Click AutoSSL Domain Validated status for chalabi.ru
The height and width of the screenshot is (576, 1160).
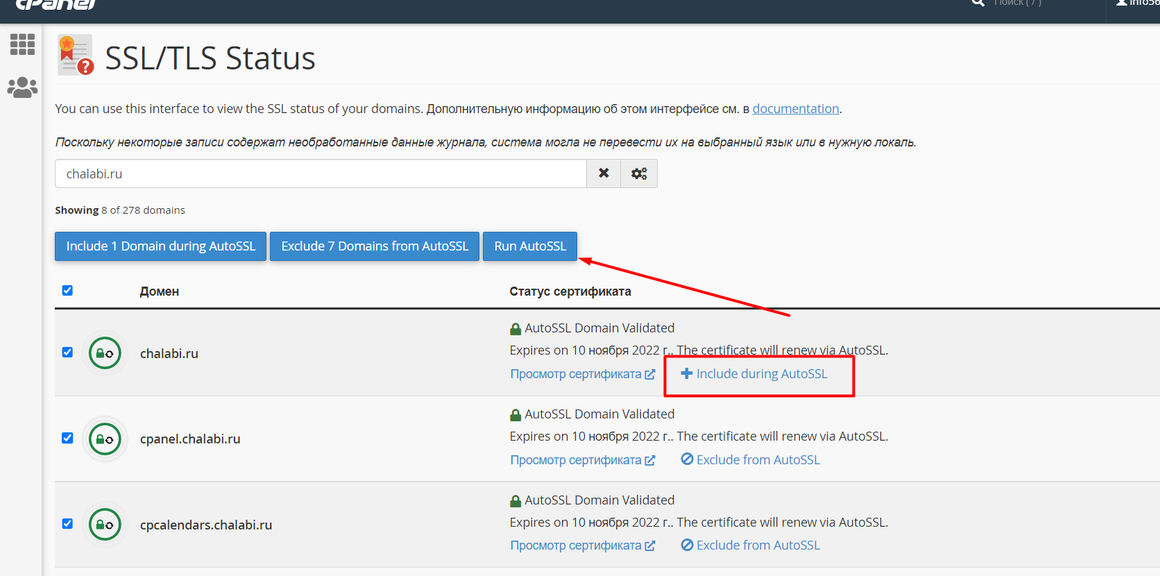(x=592, y=328)
